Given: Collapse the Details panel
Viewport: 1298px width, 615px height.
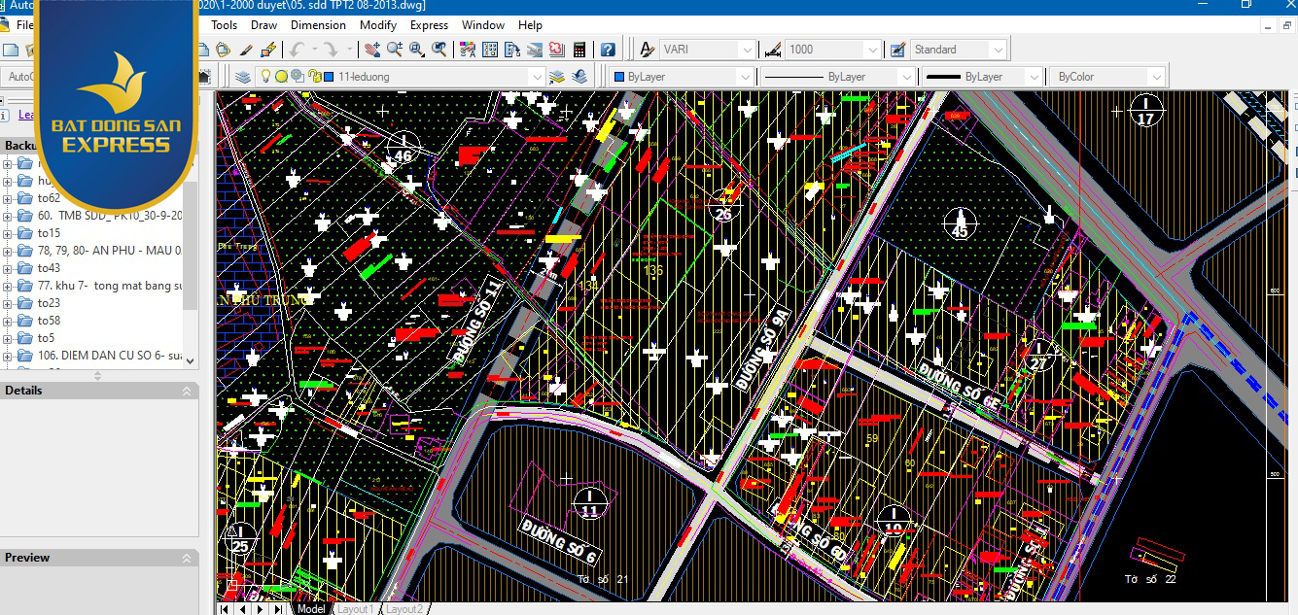Looking at the screenshot, I should (187, 391).
